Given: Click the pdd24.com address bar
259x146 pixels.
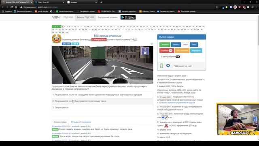Looking at the screenshot, I should (116, 7).
